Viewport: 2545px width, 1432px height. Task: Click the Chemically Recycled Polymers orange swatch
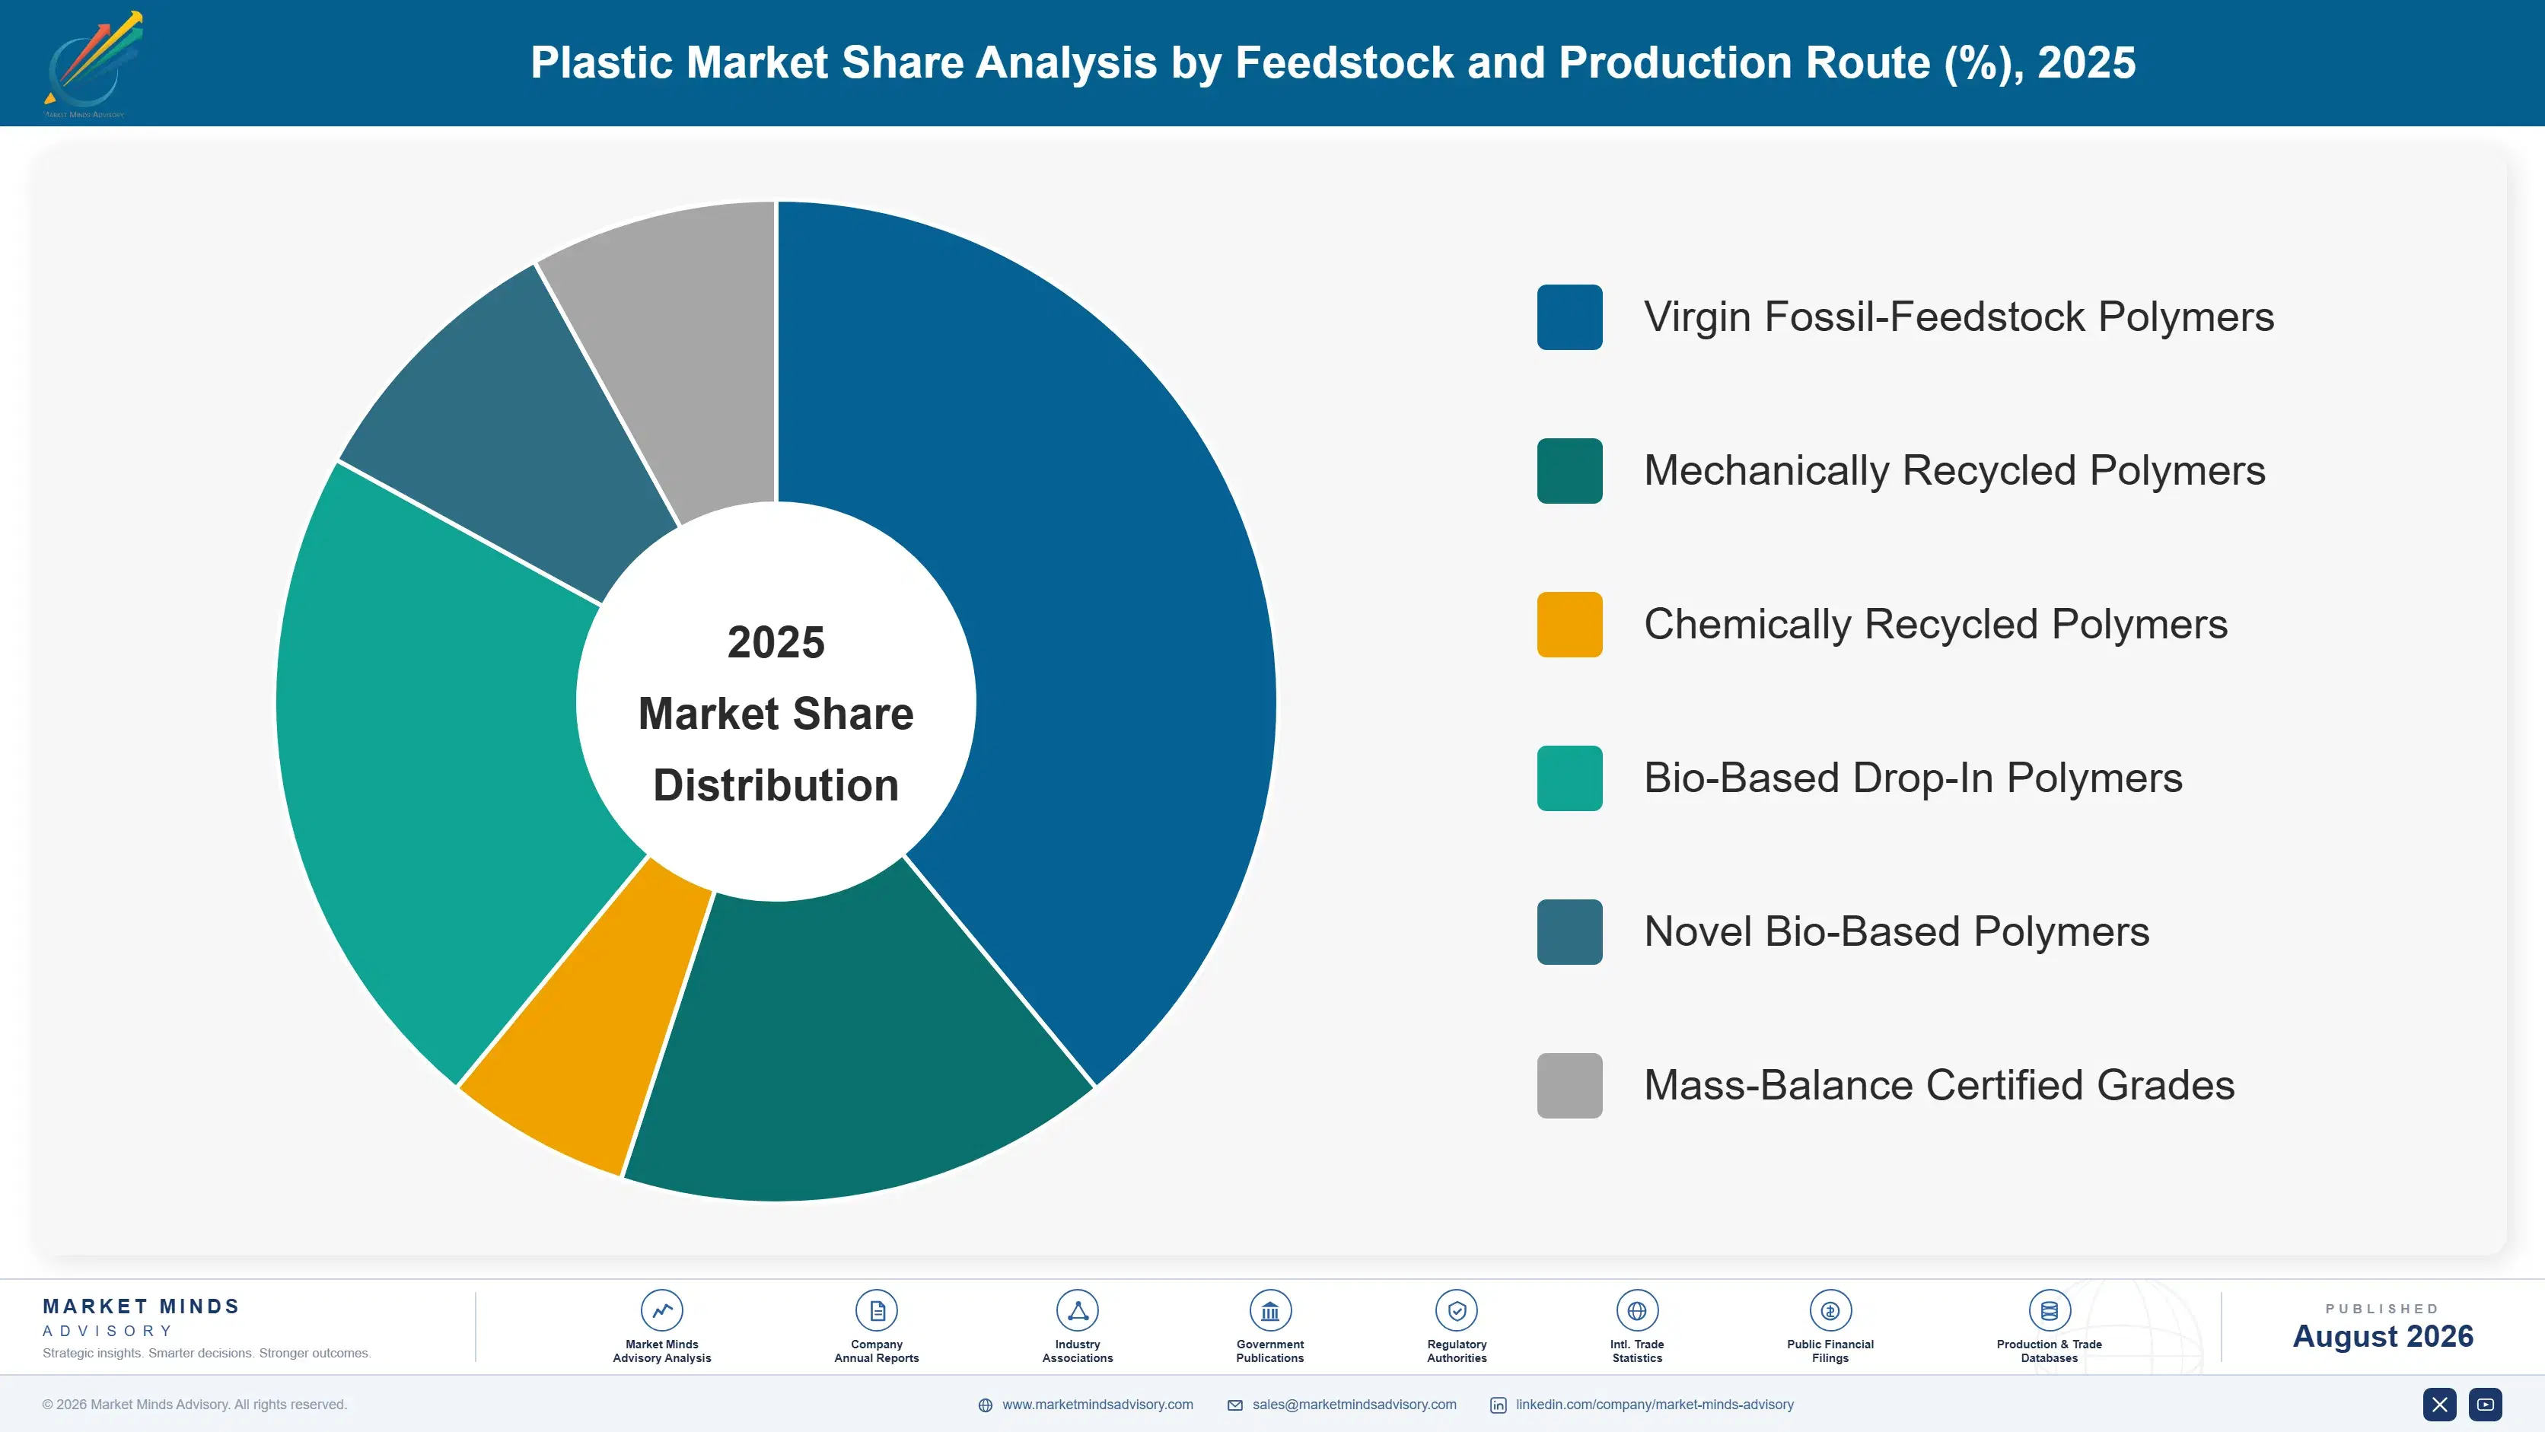click(1569, 624)
